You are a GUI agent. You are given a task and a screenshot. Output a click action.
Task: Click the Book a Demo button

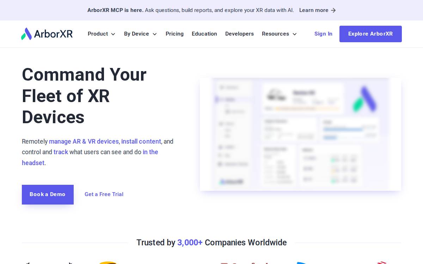point(48,194)
